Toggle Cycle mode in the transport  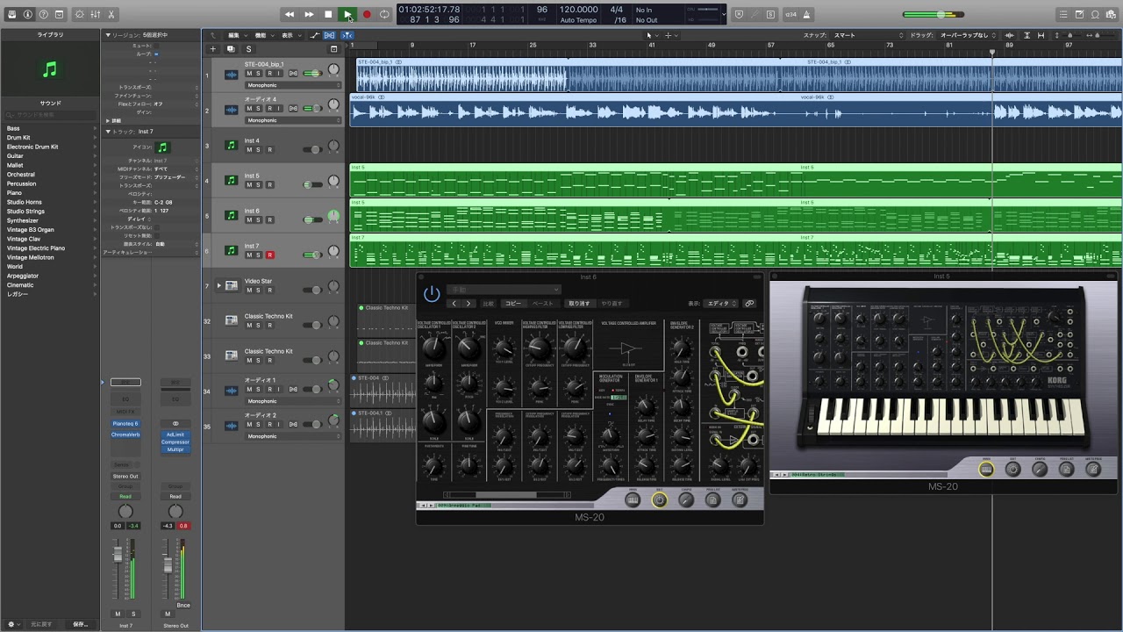384,14
